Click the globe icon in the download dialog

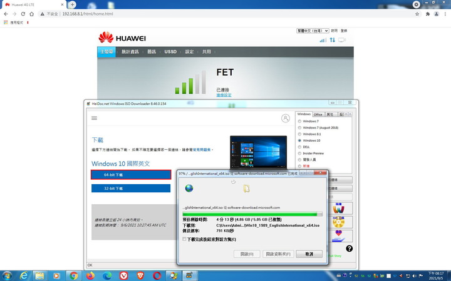coord(189,188)
